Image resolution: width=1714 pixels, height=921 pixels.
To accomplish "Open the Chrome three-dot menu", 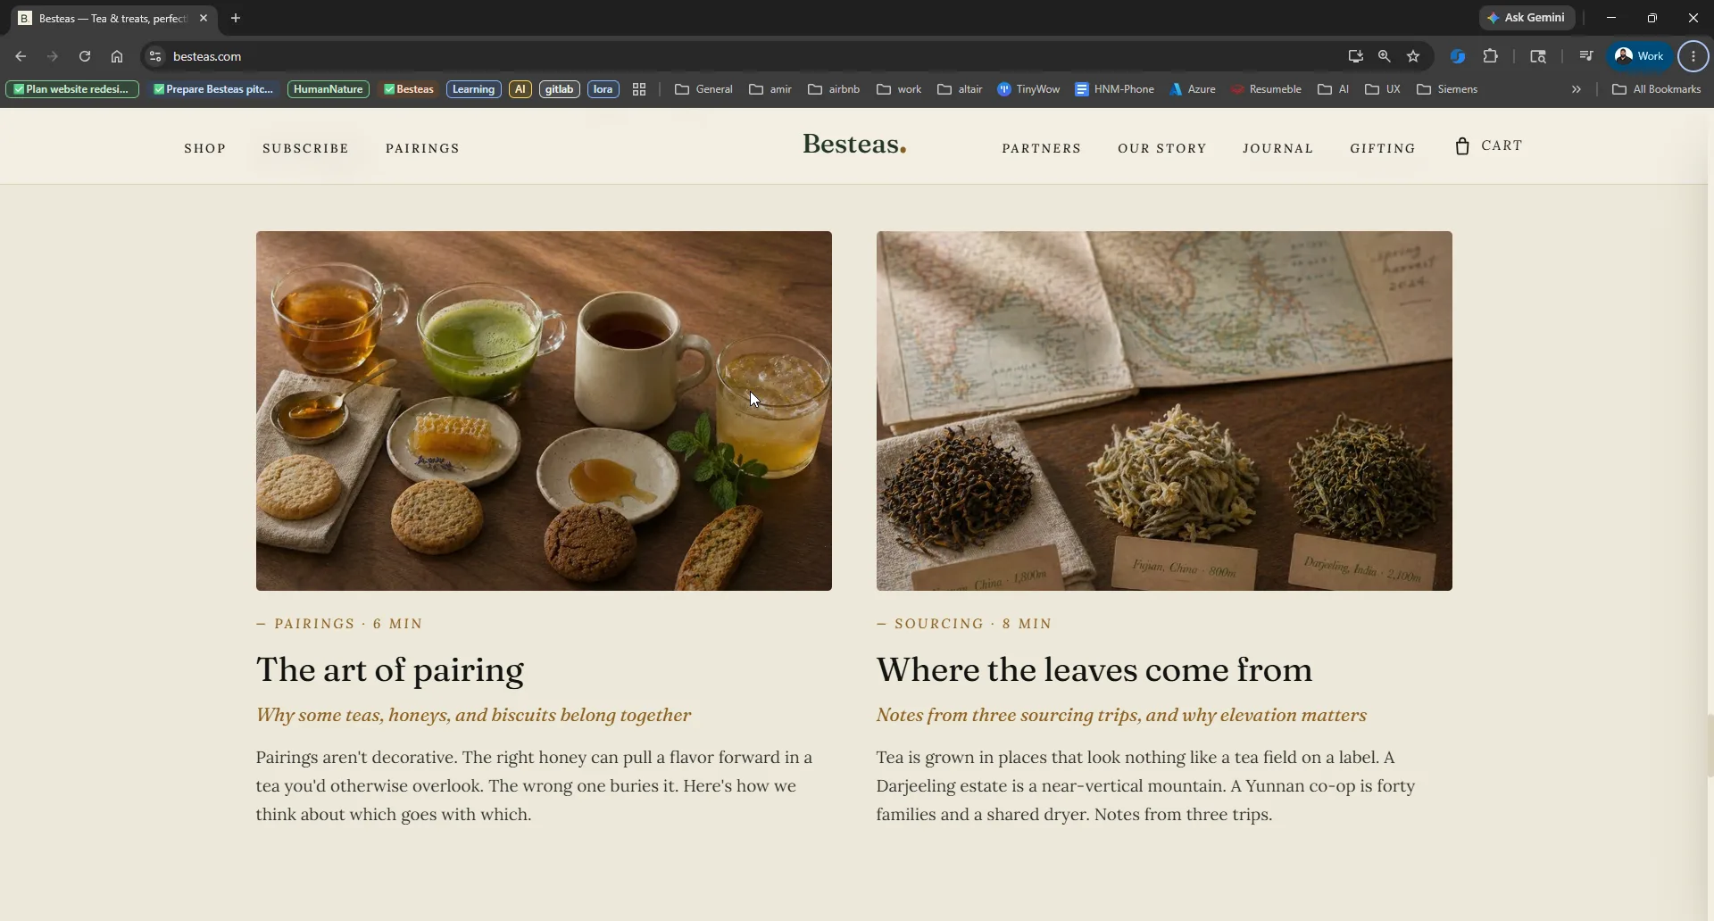I will pos(1693,56).
